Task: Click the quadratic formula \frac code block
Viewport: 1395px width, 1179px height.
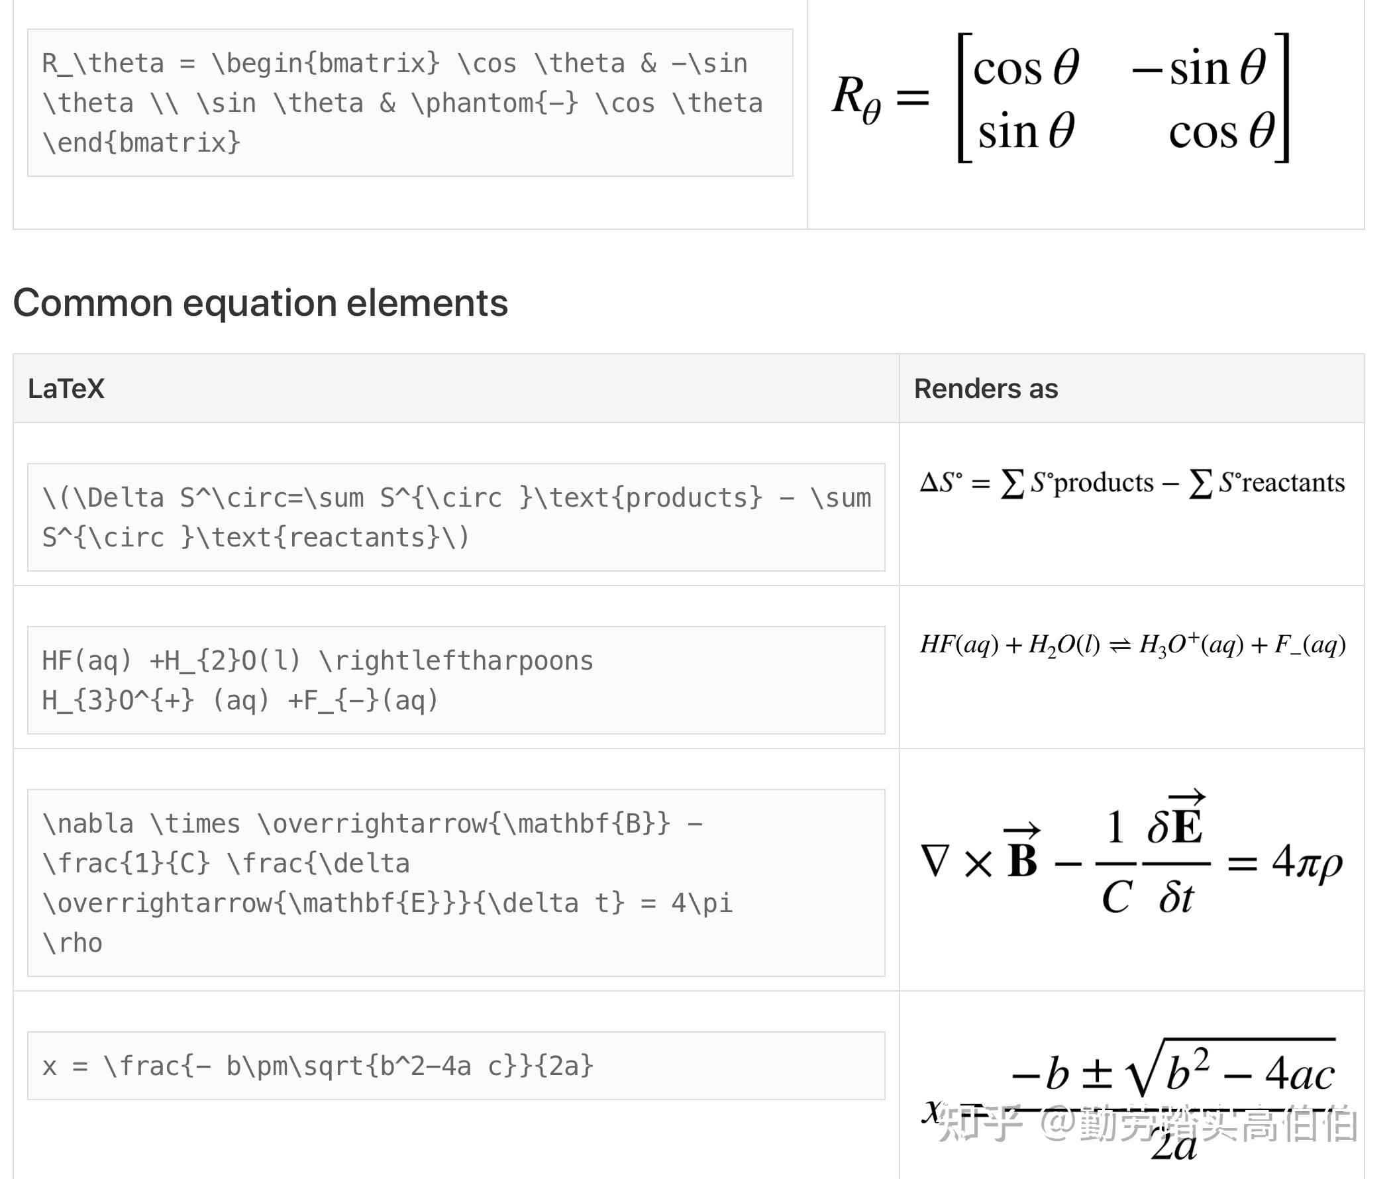Action: [456, 1065]
